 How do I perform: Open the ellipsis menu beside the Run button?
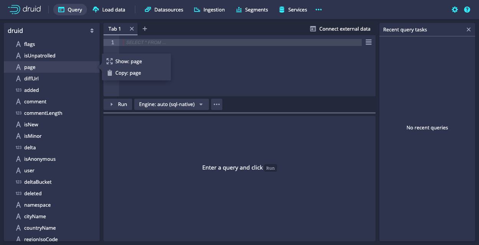(x=217, y=104)
